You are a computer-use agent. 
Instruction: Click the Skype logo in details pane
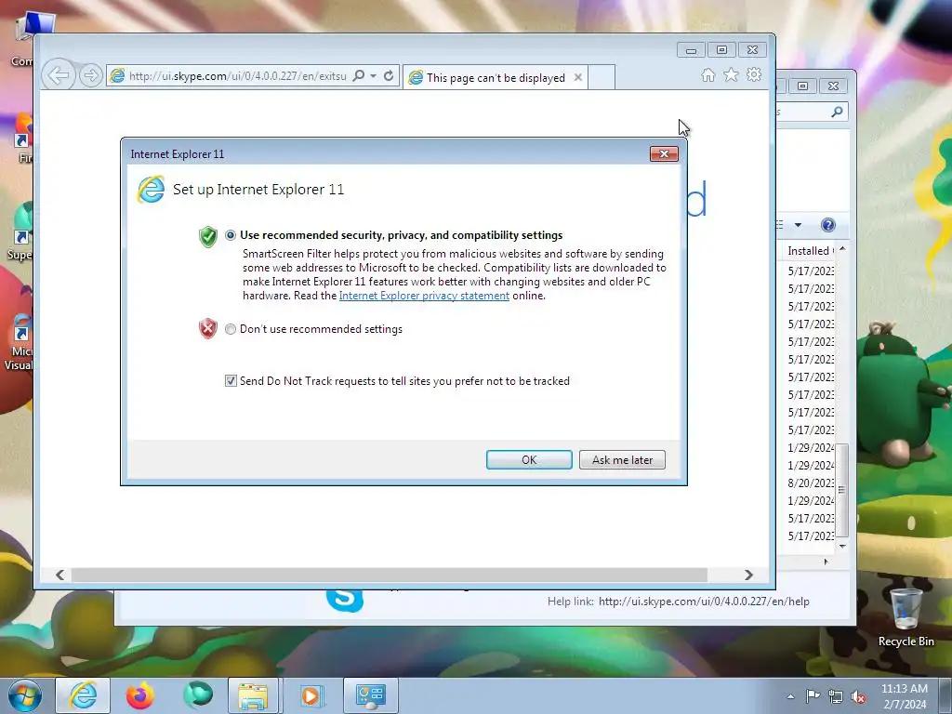pyautogui.click(x=345, y=600)
